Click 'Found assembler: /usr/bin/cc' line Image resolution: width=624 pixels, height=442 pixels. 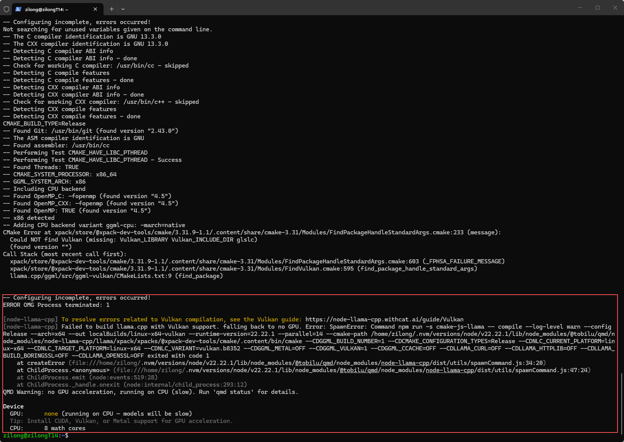[x=56, y=145]
